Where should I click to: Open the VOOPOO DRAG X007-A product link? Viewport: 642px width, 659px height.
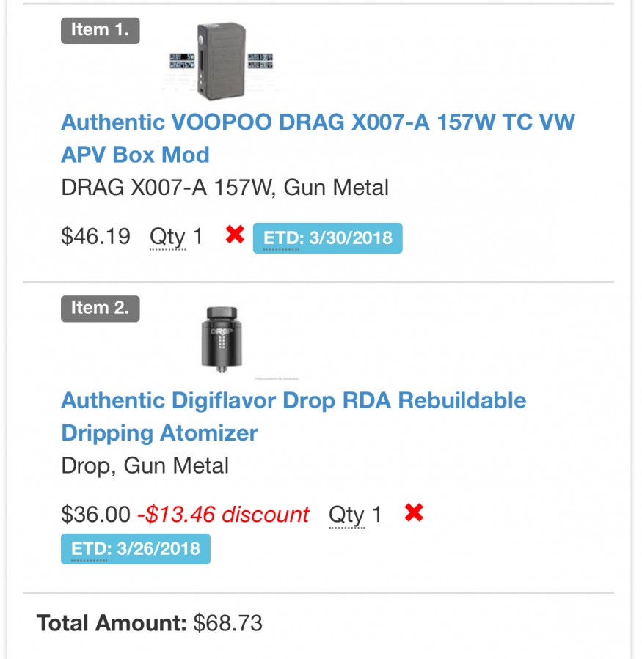point(317,122)
